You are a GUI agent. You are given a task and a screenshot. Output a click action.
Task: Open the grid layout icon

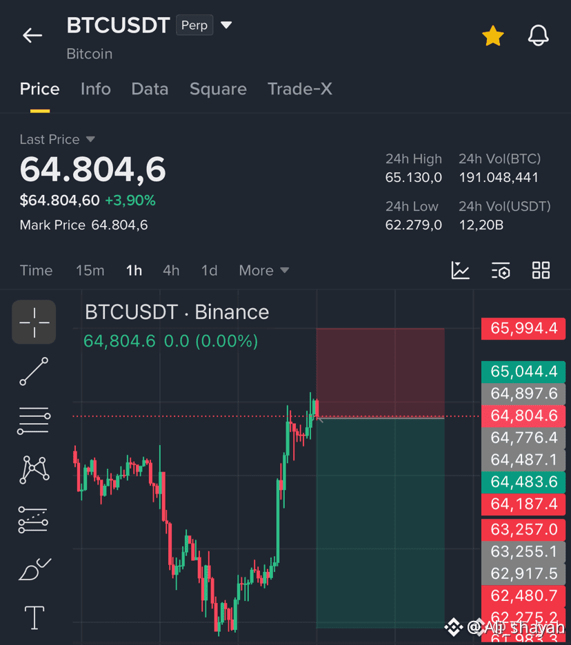tap(541, 270)
